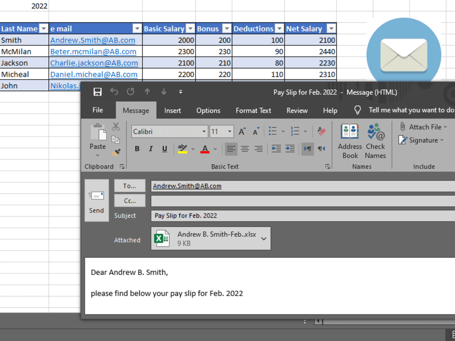The height and width of the screenshot is (341, 455).
Task: Click the Check Names icon
Action: [375, 141]
